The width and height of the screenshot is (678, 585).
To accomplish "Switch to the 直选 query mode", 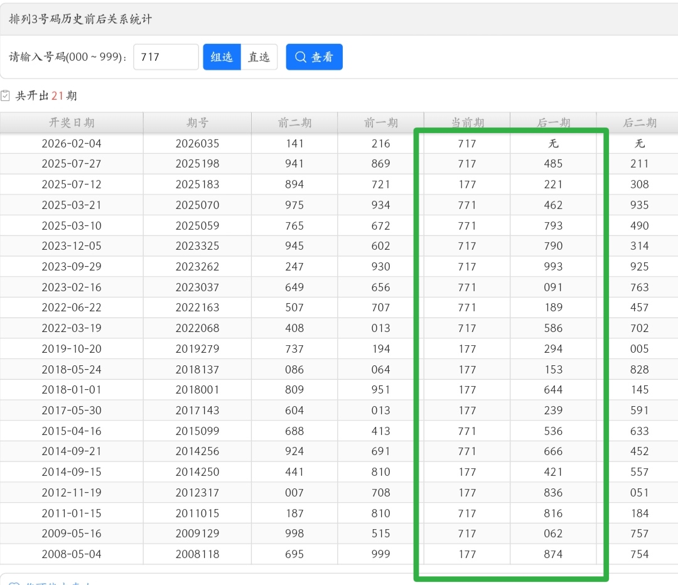I will (x=259, y=56).
